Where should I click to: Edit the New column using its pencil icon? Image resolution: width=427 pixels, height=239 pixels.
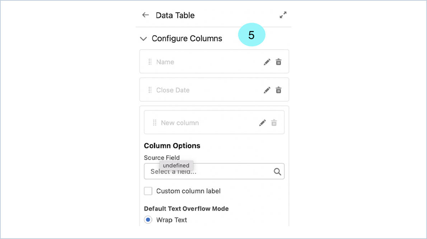point(262,122)
